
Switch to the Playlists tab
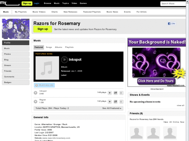[x=69, y=47]
